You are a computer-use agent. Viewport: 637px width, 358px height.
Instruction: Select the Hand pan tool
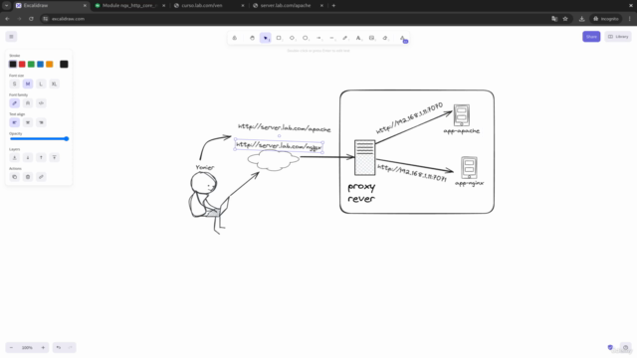tap(252, 38)
